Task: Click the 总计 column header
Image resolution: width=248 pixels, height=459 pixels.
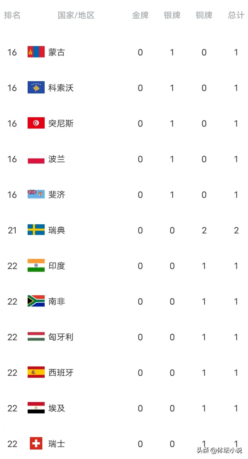Action: [236, 15]
